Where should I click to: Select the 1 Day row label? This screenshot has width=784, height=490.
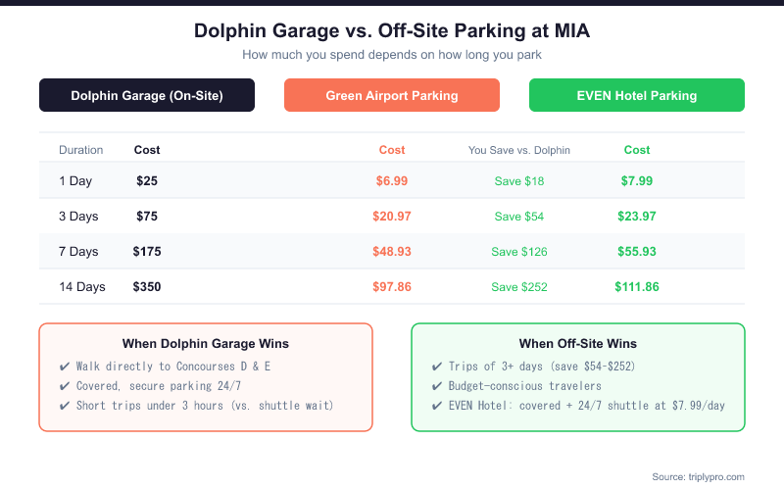click(77, 181)
